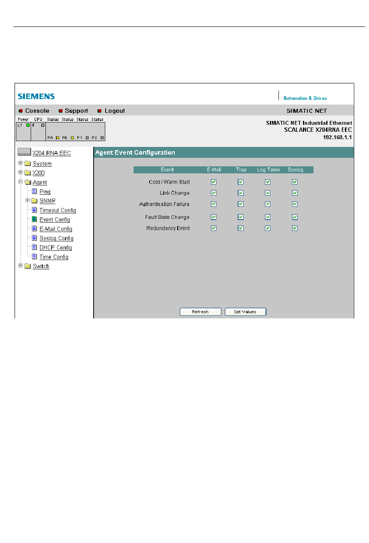Screen dimensions: 369x543
Task: Click the Switch folder icon
Action: point(28,266)
